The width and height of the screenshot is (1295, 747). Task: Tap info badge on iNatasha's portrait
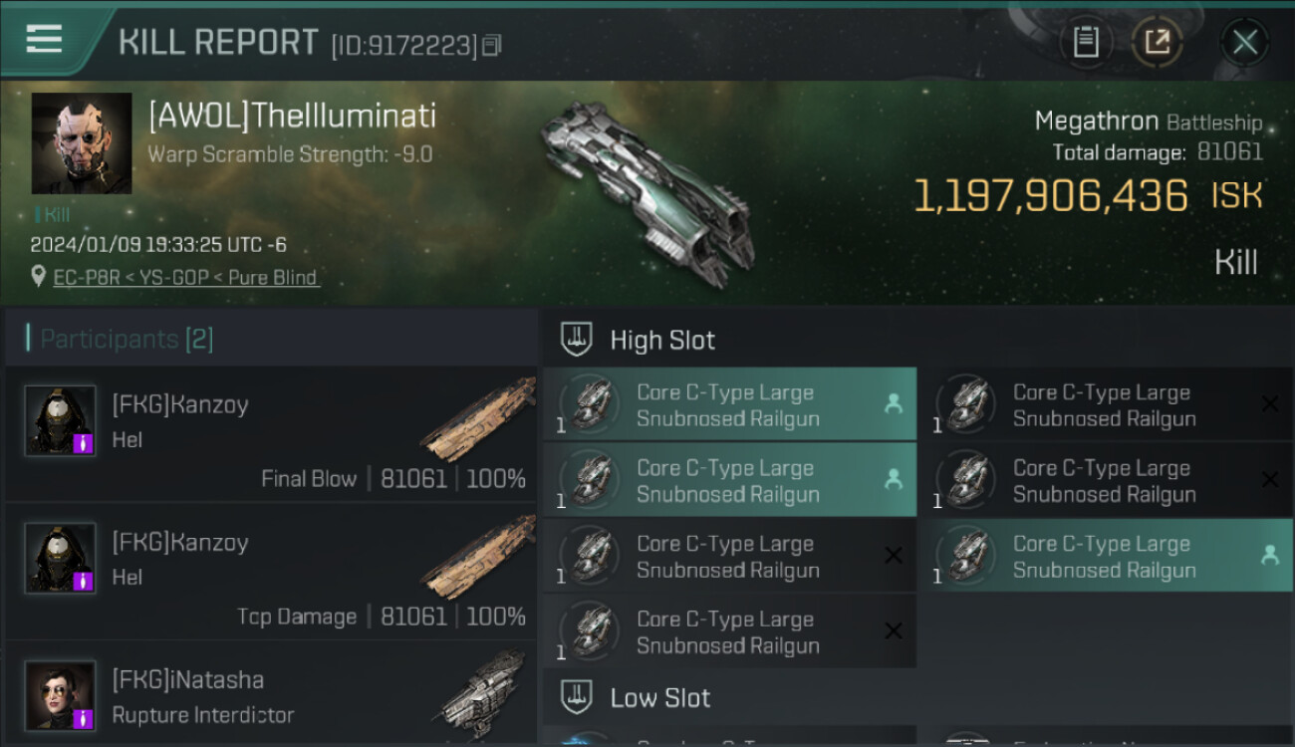[x=84, y=718]
